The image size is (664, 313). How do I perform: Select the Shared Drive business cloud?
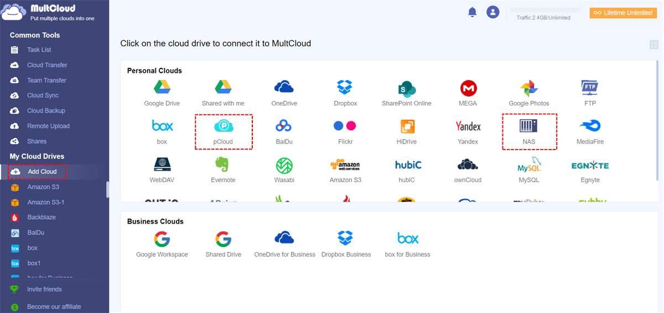pos(223,245)
